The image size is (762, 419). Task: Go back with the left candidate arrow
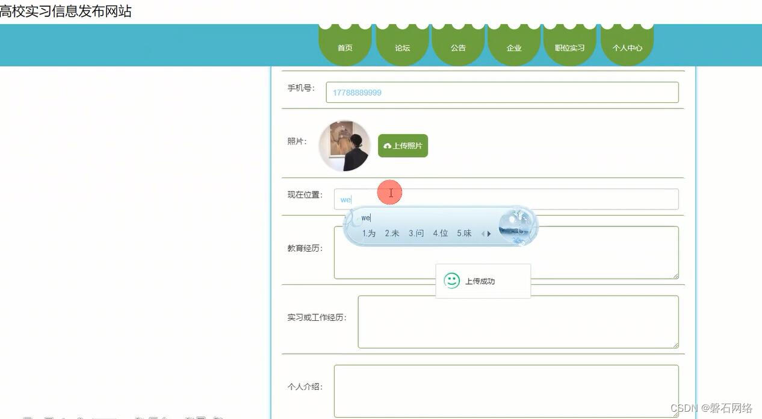point(482,234)
